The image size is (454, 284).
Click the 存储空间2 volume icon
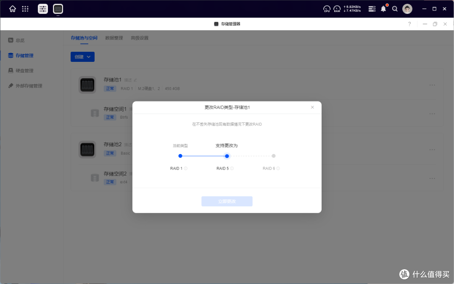pyautogui.click(x=95, y=178)
